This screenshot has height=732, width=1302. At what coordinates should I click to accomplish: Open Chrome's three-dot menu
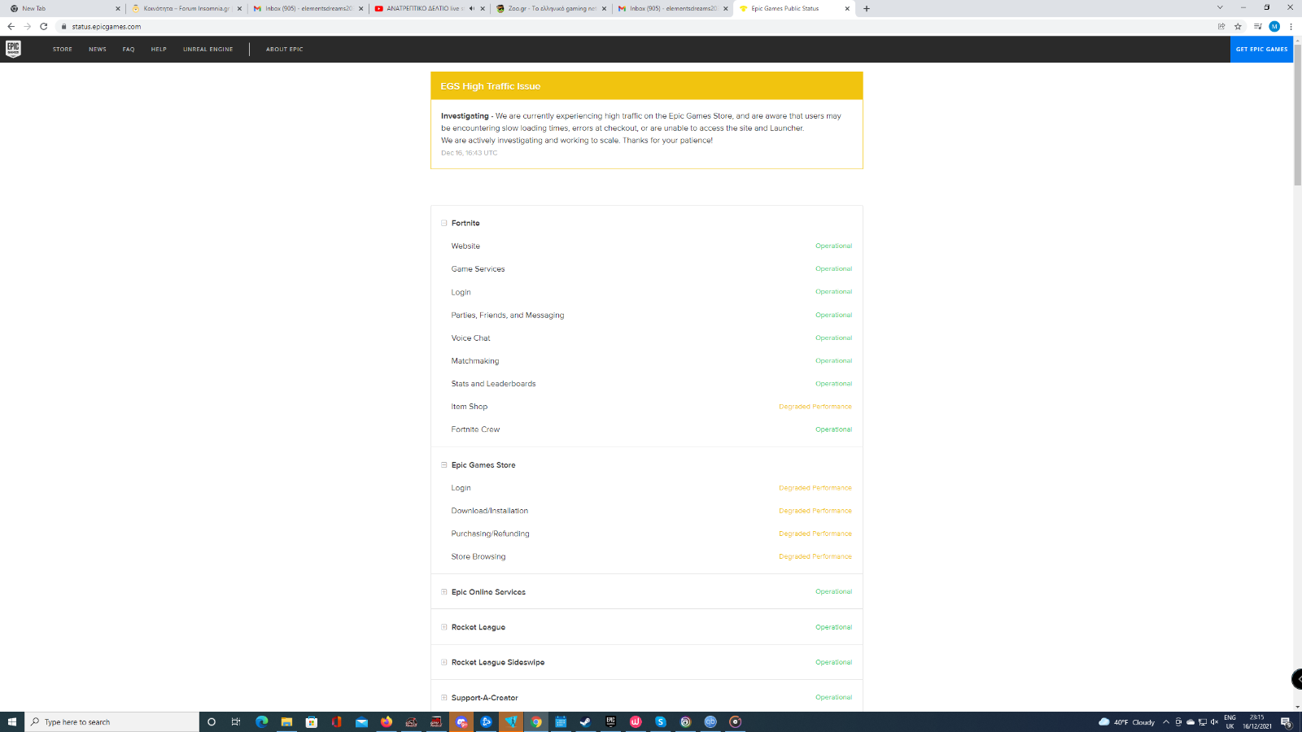[1291, 26]
